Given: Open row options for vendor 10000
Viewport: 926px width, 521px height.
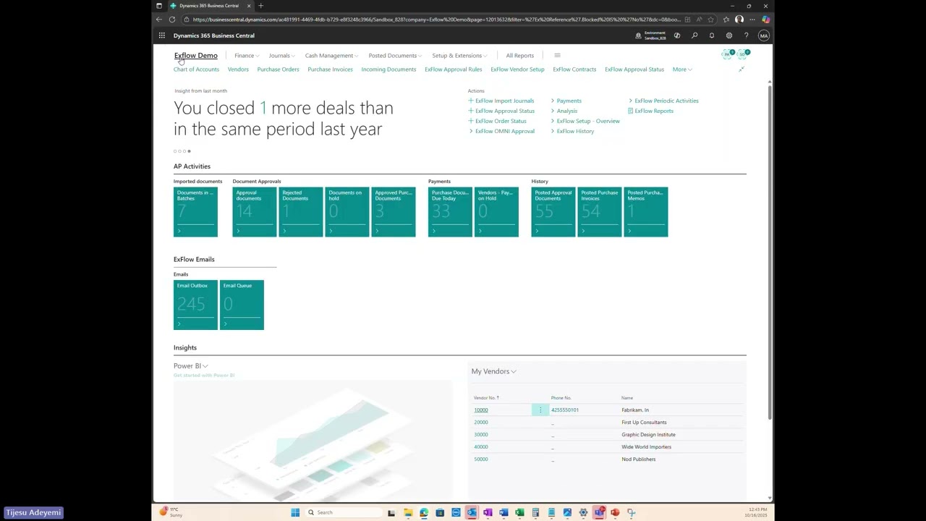Looking at the screenshot, I should coord(540,410).
